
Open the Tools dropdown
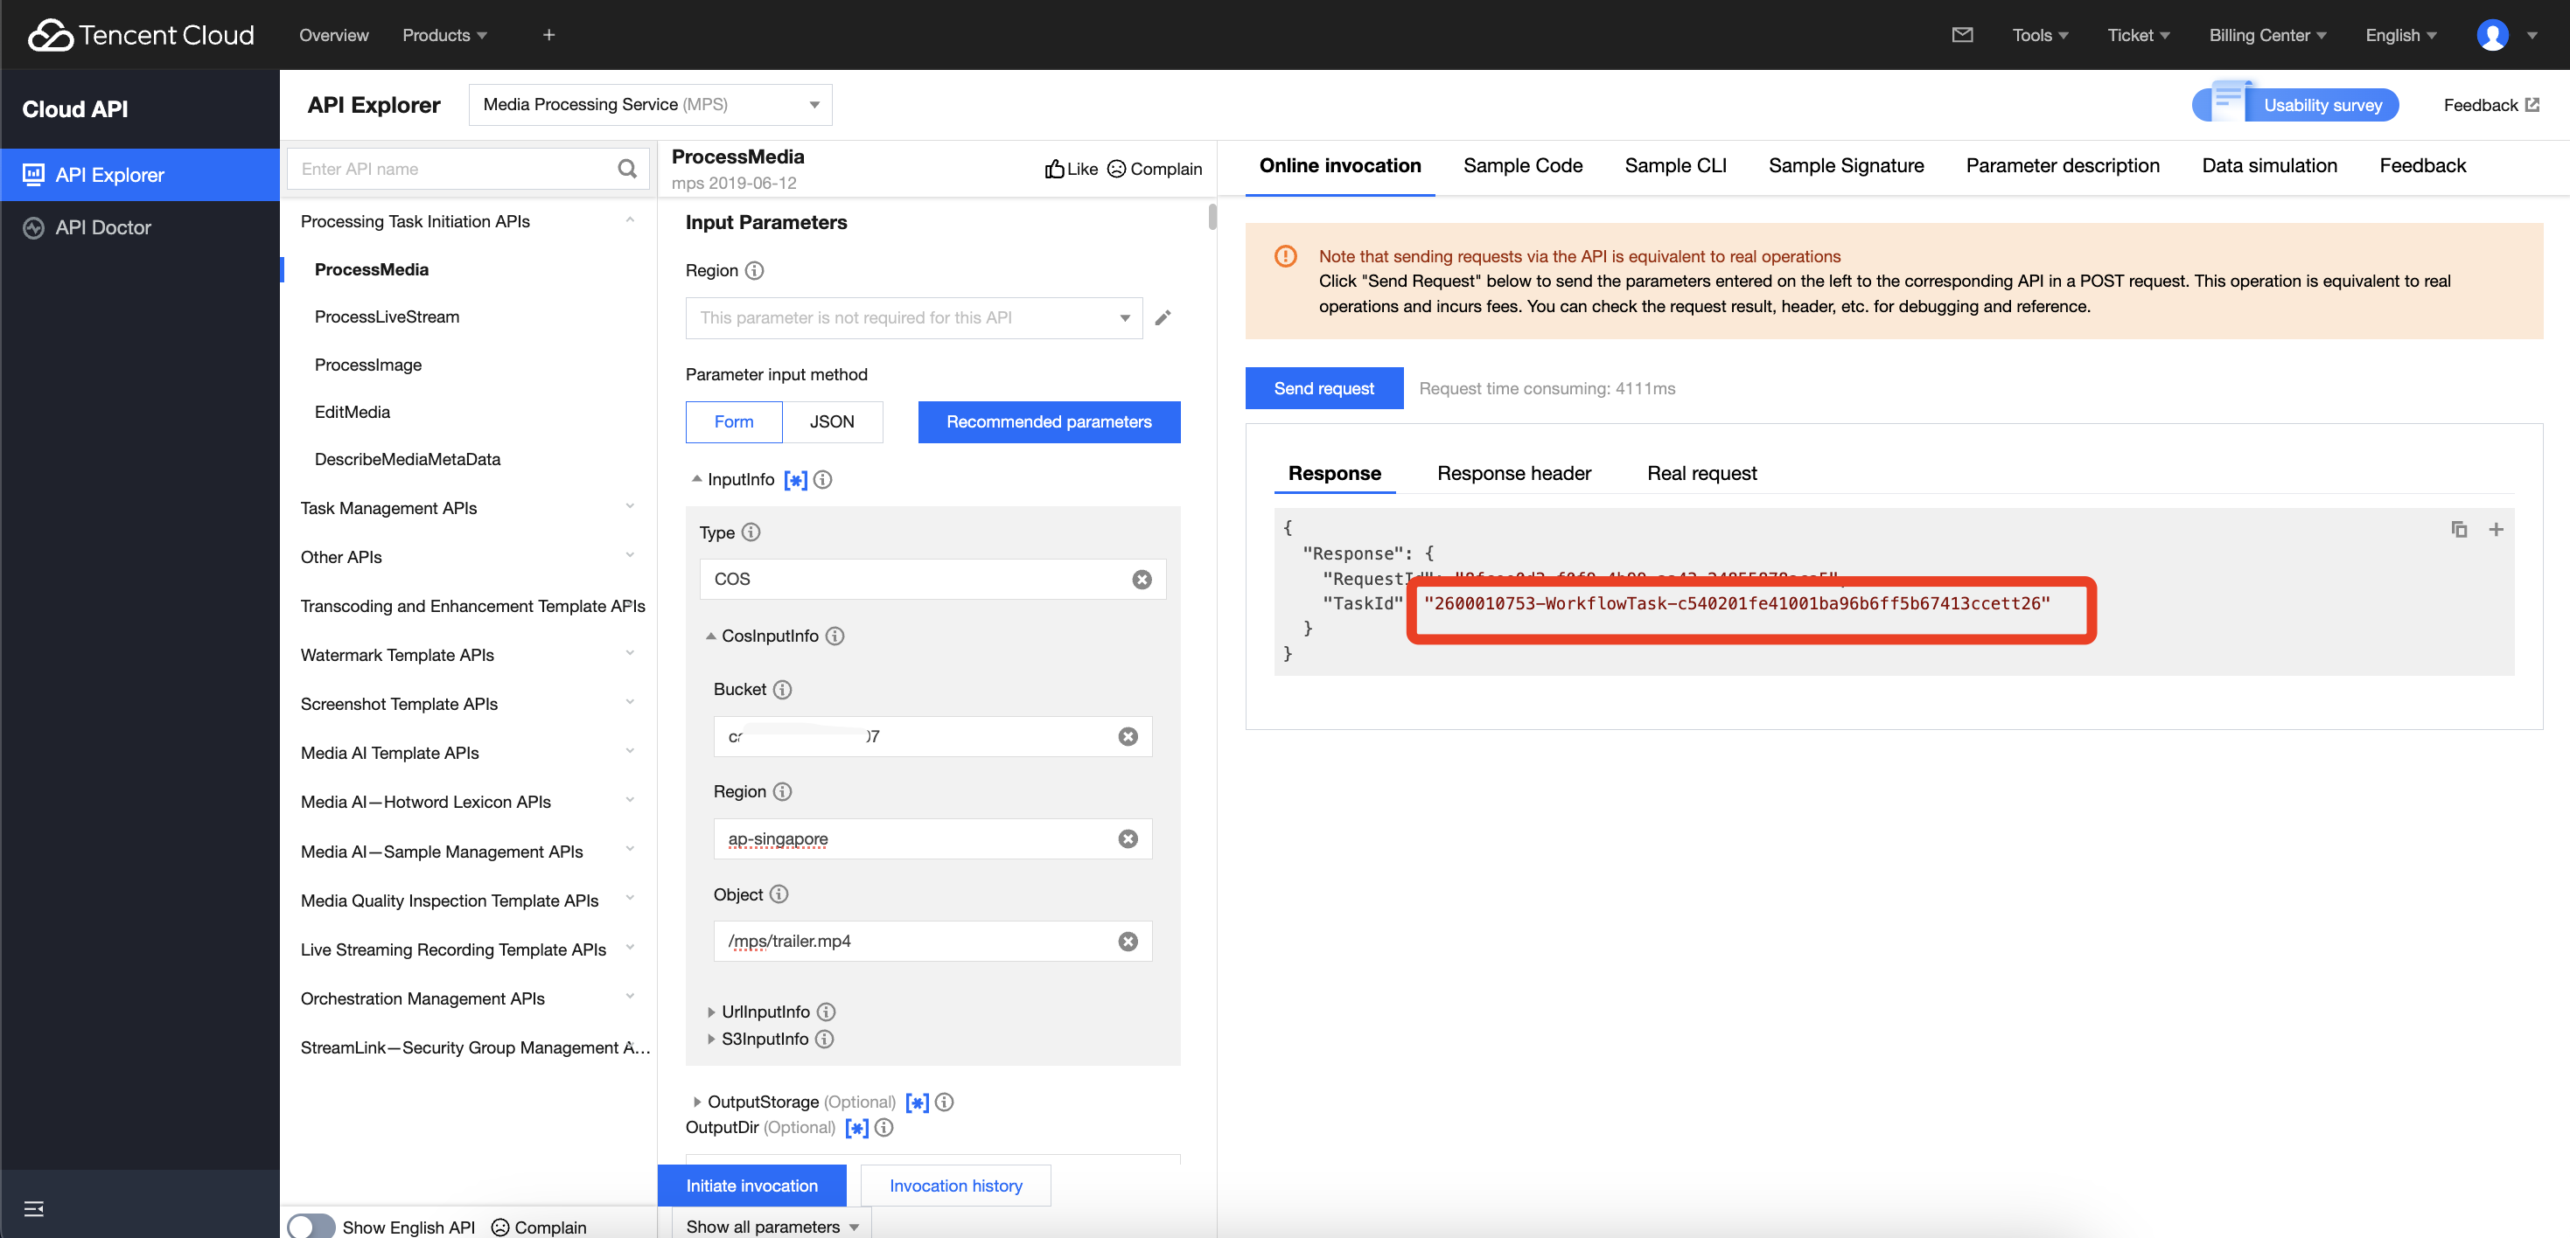tap(2039, 35)
